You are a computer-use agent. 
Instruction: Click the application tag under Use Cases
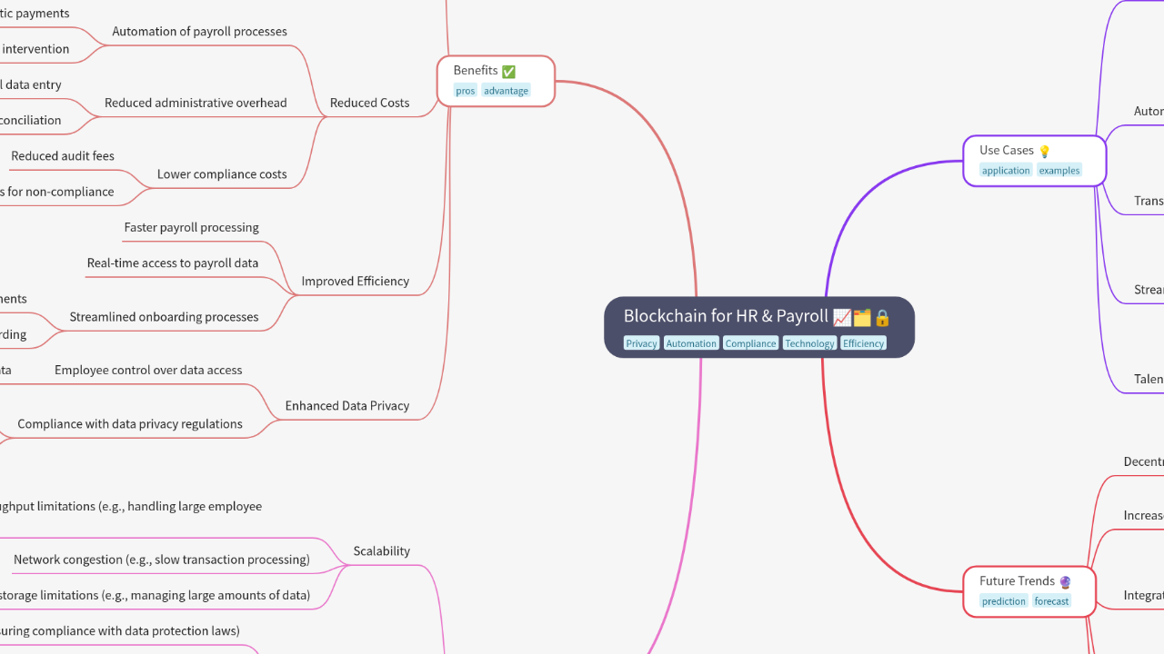(x=1006, y=171)
